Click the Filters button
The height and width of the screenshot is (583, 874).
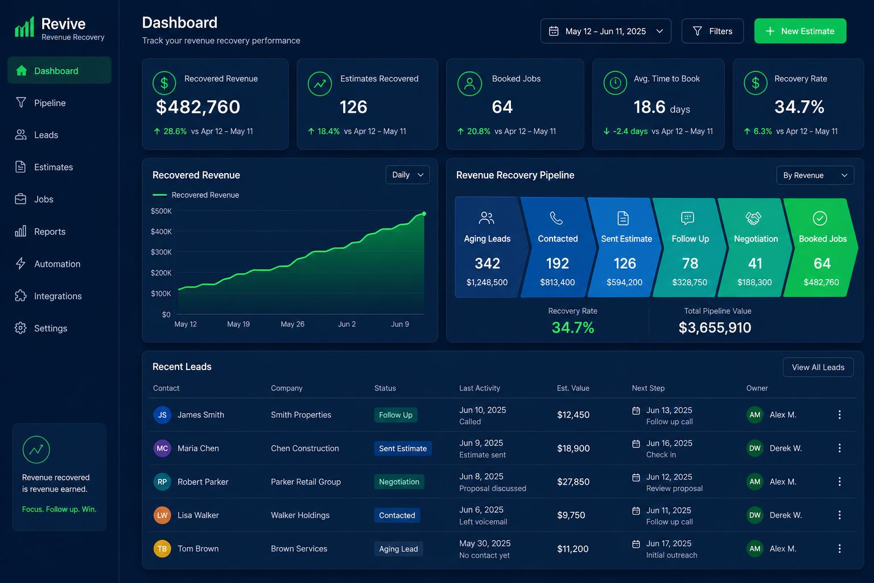(712, 31)
